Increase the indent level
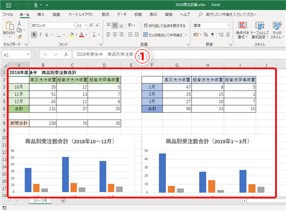This screenshot has height=211, width=286. (x=137, y=35)
